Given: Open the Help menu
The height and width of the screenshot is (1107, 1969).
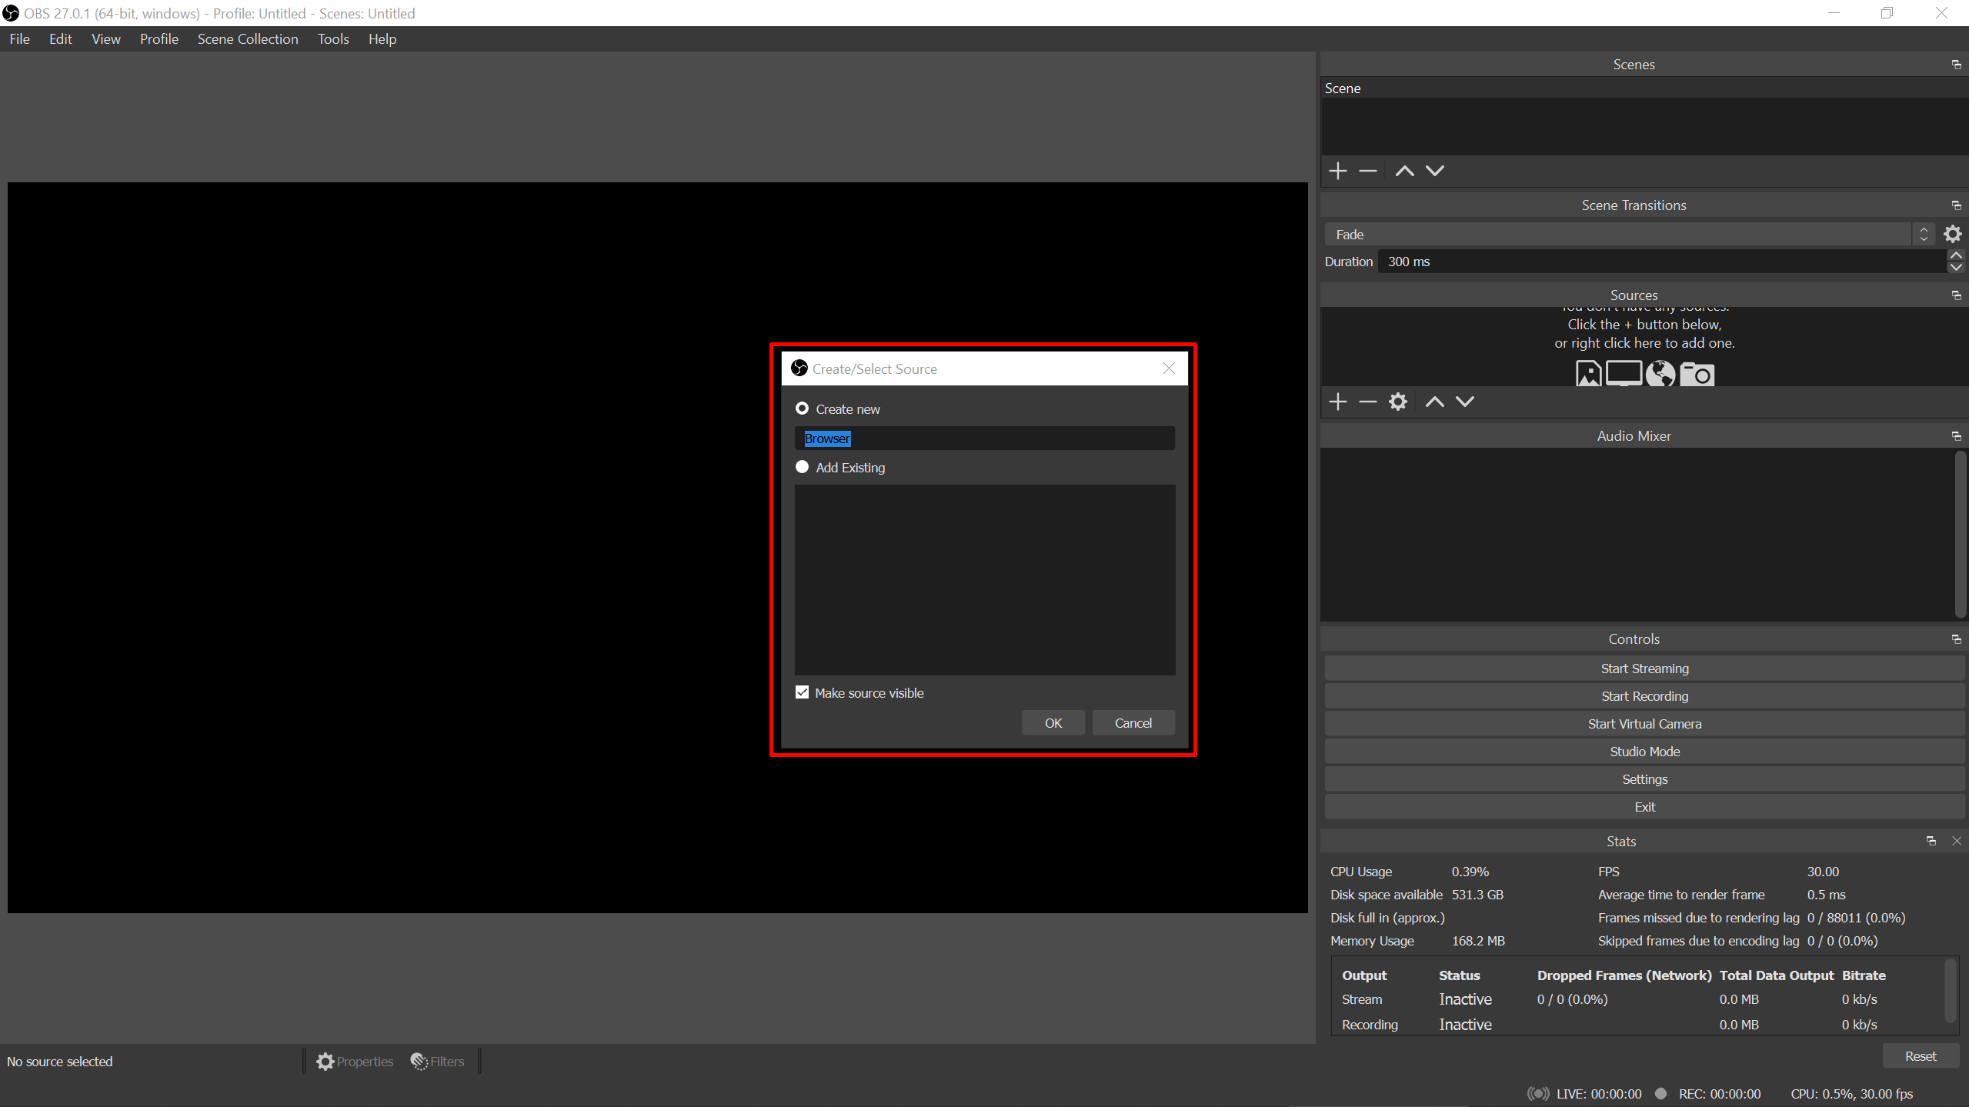Looking at the screenshot, I should coord(382,39).
